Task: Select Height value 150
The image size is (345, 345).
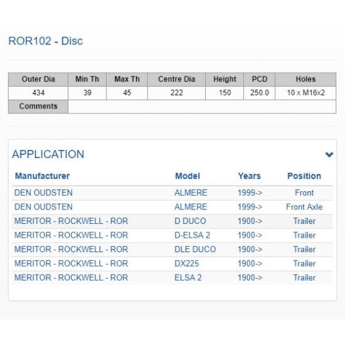Action: (x=225, y=93)
